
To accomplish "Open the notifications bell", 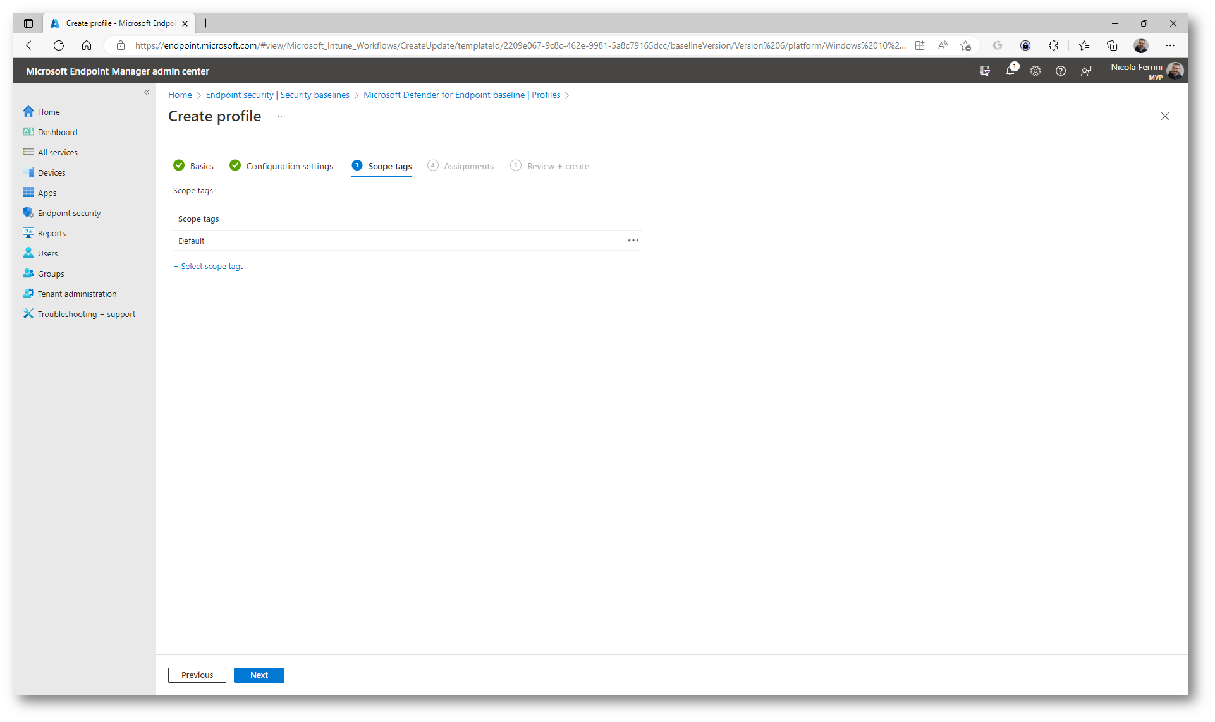I will (x=1010, y=71).
